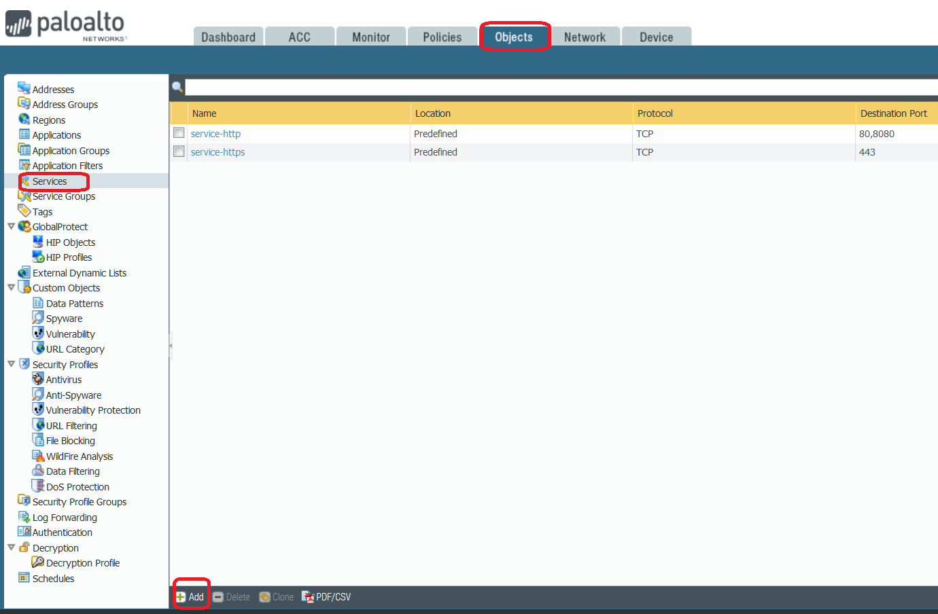Click the Spyware icon under Custom Objects
The height and width of the screenshot is (614, 938).
[x=38, y=317]
